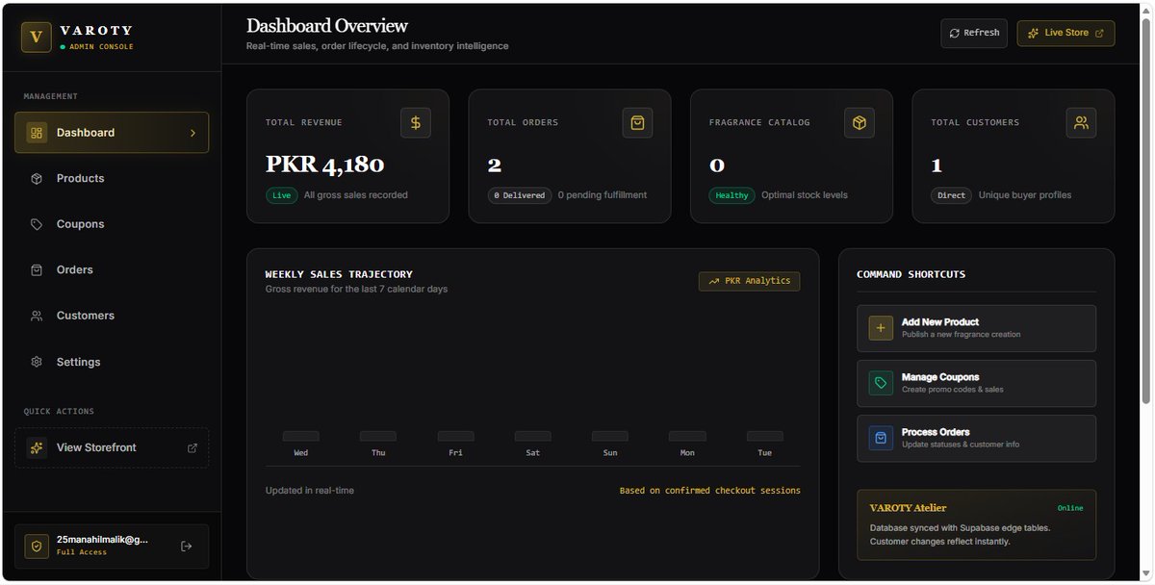Click the Total Customers people icon

(x=1081, y=122)
